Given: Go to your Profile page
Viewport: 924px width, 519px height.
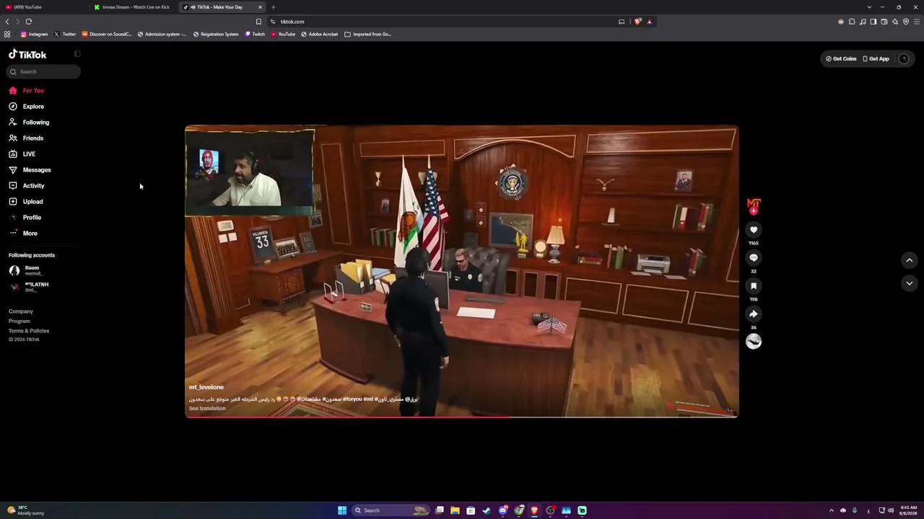Looking at the screenshot, I should pyautogui.click(x=25, y=218).
